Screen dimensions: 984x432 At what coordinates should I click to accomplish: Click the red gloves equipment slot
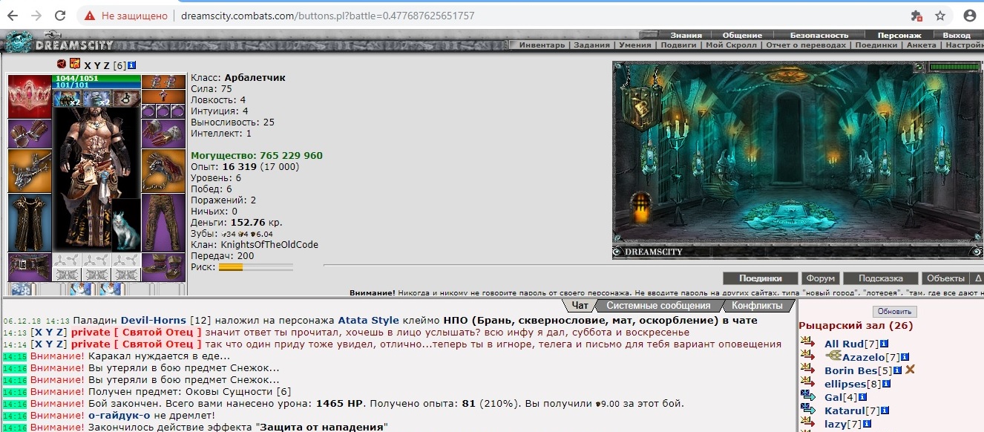pyautogui.click(x=163, y=134)
